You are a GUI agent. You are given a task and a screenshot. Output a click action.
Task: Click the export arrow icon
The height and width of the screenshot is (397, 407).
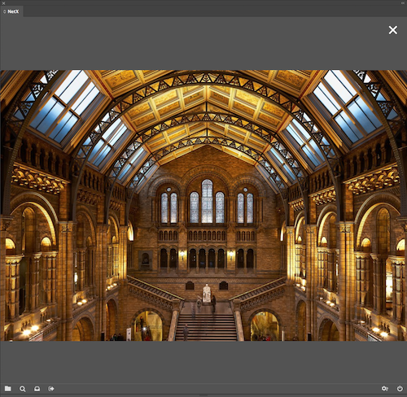(x=51, y=389)
